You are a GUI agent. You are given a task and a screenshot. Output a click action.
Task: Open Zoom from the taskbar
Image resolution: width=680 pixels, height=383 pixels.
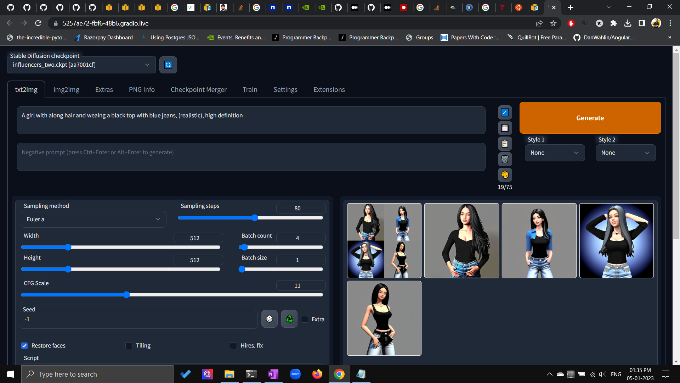(x=295, y=374)
